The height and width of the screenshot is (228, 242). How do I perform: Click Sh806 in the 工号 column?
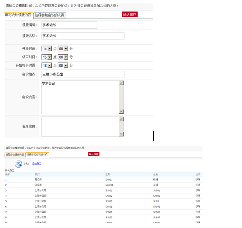[109, 212]
